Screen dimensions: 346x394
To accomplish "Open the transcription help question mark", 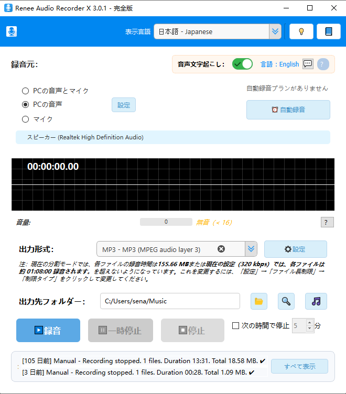I will 323,64.
